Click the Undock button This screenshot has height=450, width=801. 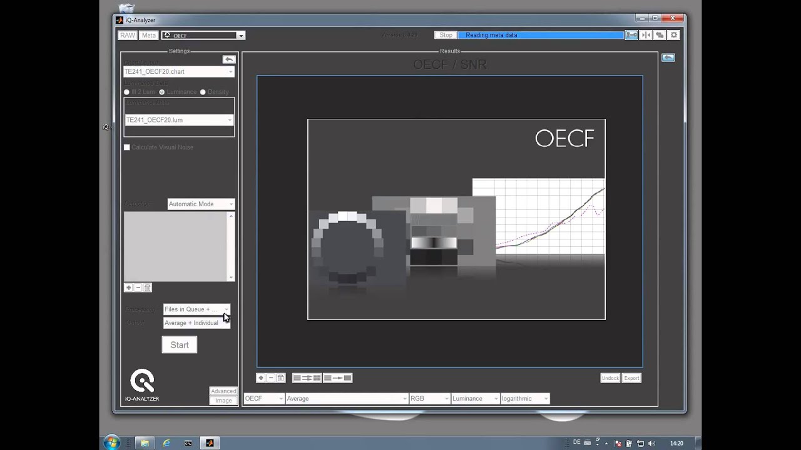(x=610, y=378)
